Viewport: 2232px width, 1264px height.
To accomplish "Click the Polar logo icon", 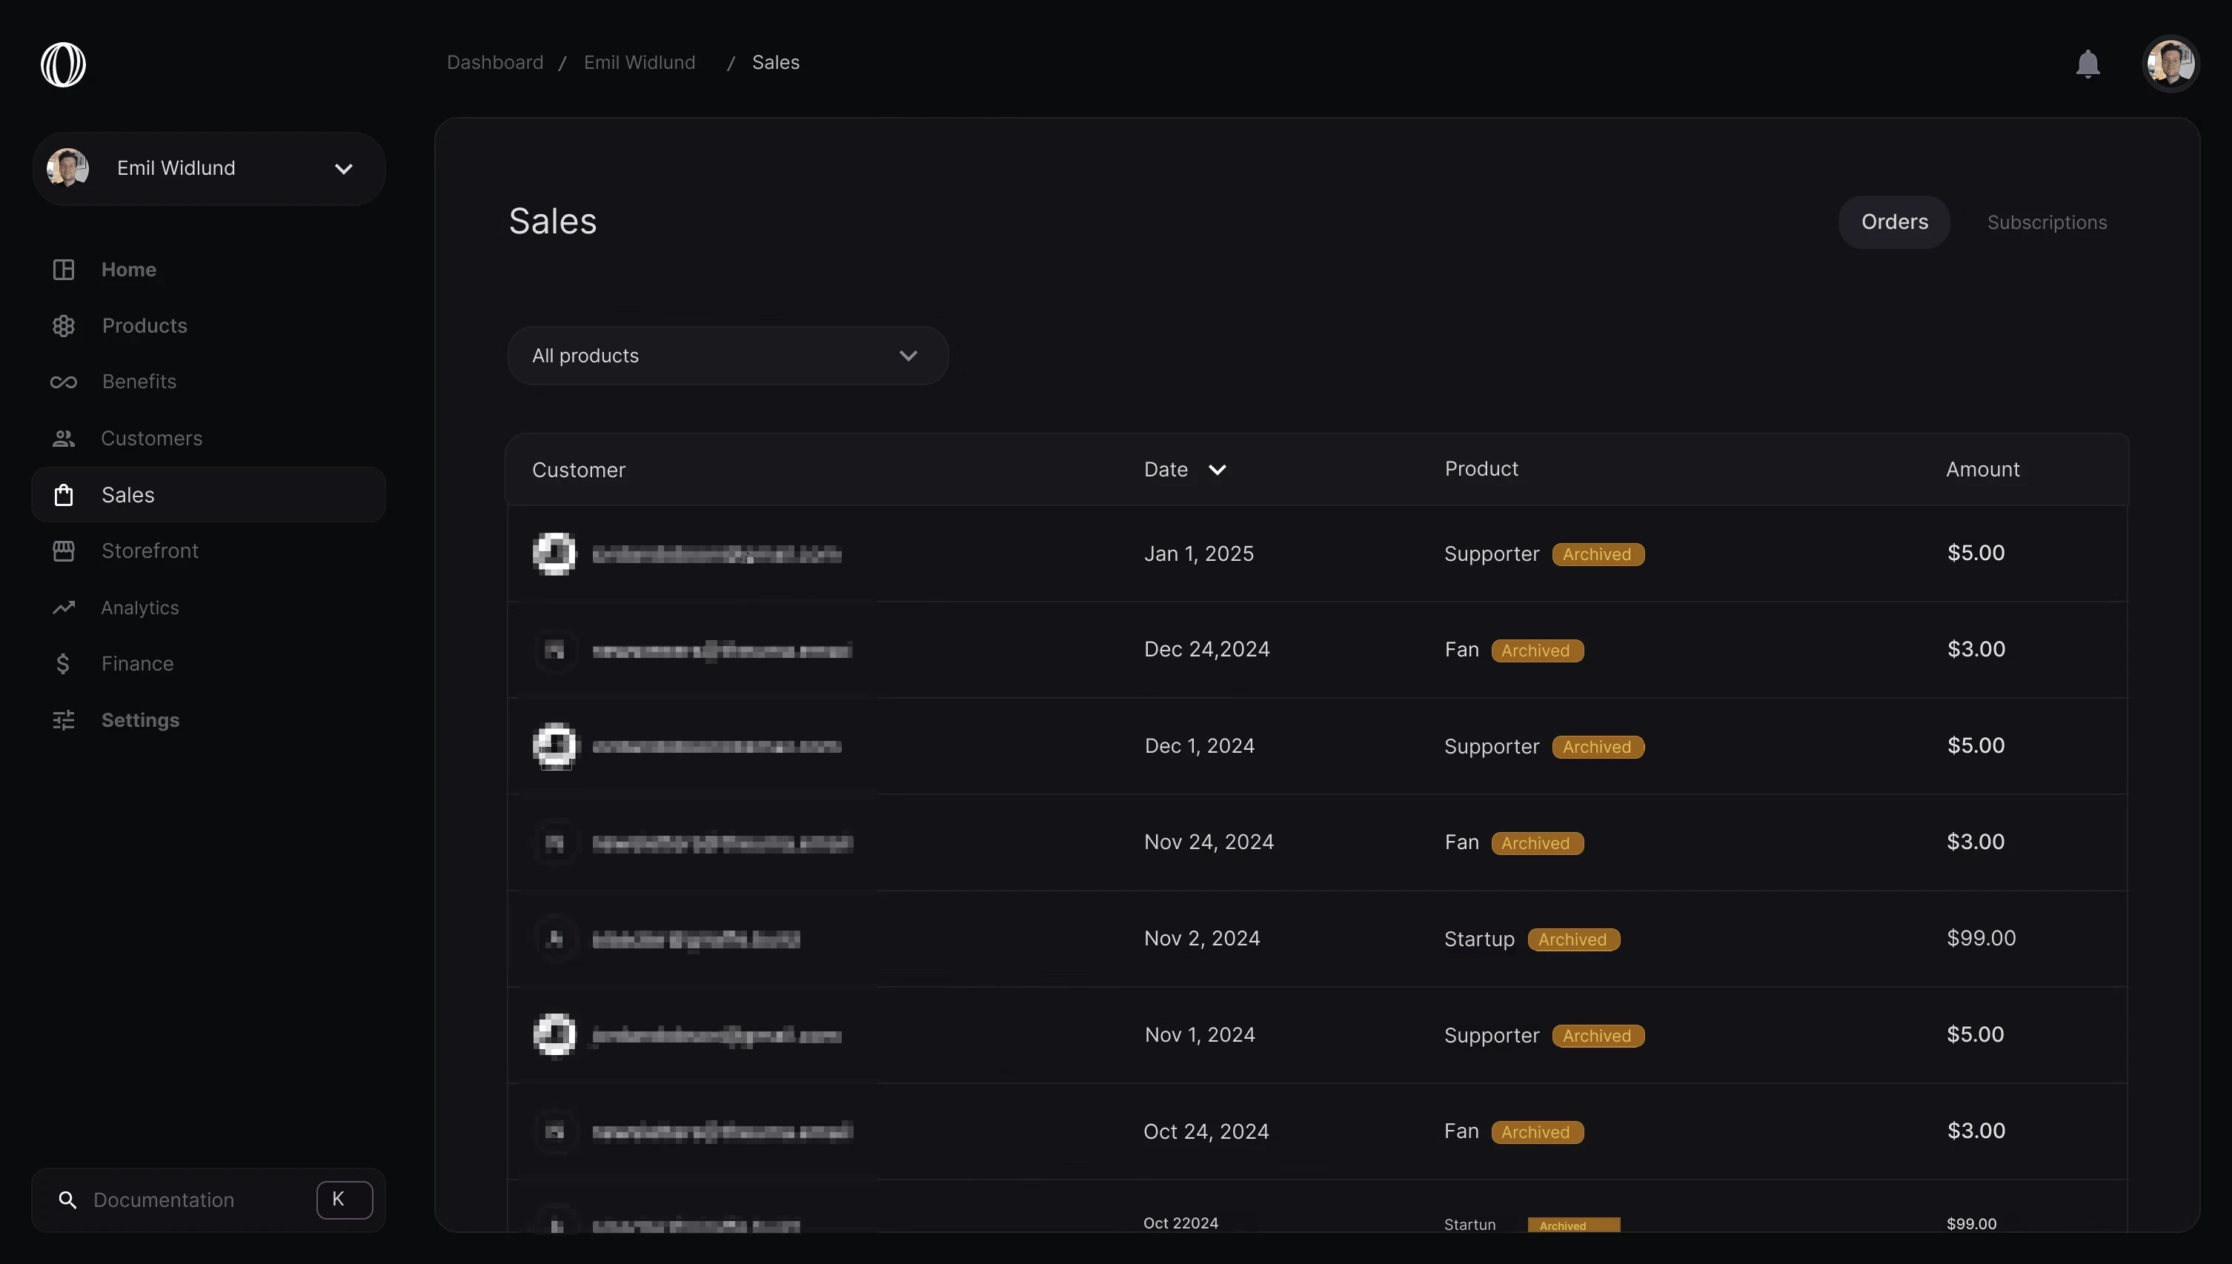I will click(64, 64).
